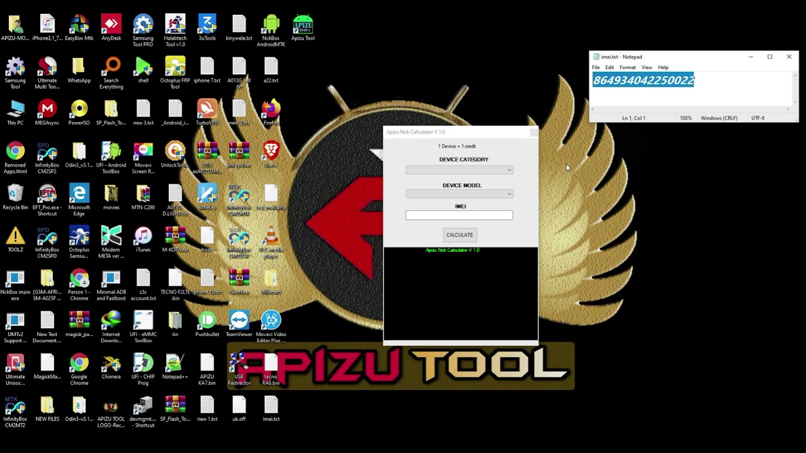Viewport: 806px width, 453px height.
Task: Select the Brave browser icon
Action: click(x=271, y=155)
